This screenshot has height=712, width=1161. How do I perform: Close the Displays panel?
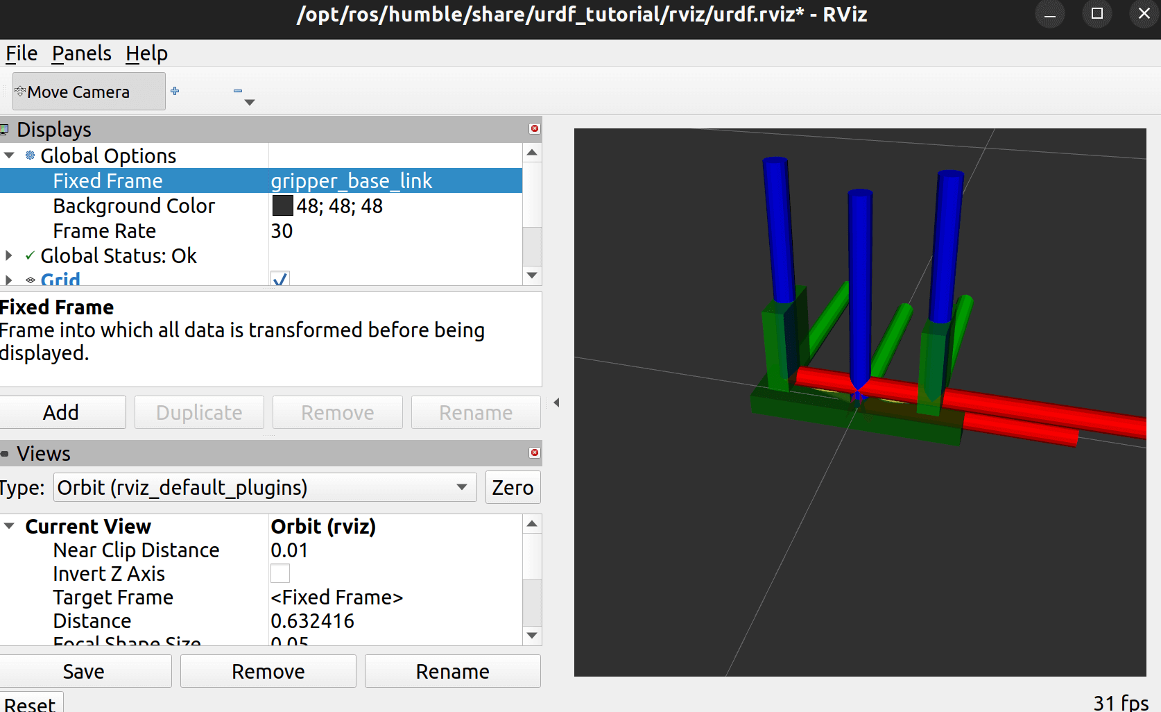click(534, 128)
